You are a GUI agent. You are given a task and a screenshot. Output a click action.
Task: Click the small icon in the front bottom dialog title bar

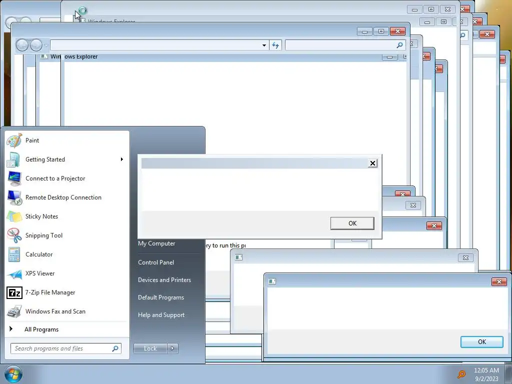pos(272,281)
